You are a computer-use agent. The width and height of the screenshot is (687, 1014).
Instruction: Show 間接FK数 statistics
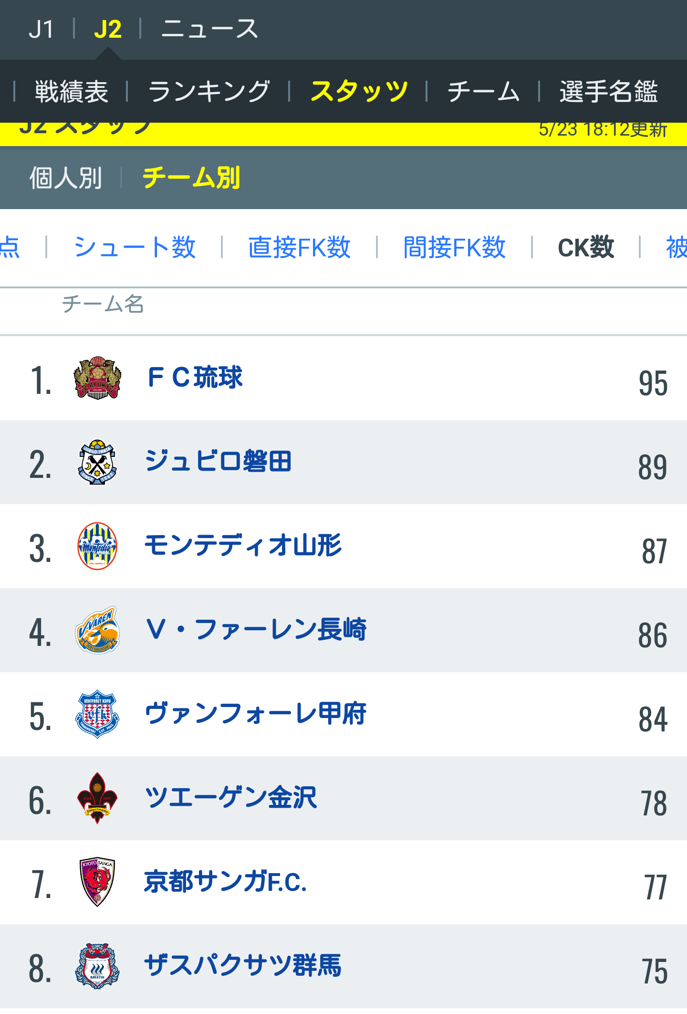point(454,247)
